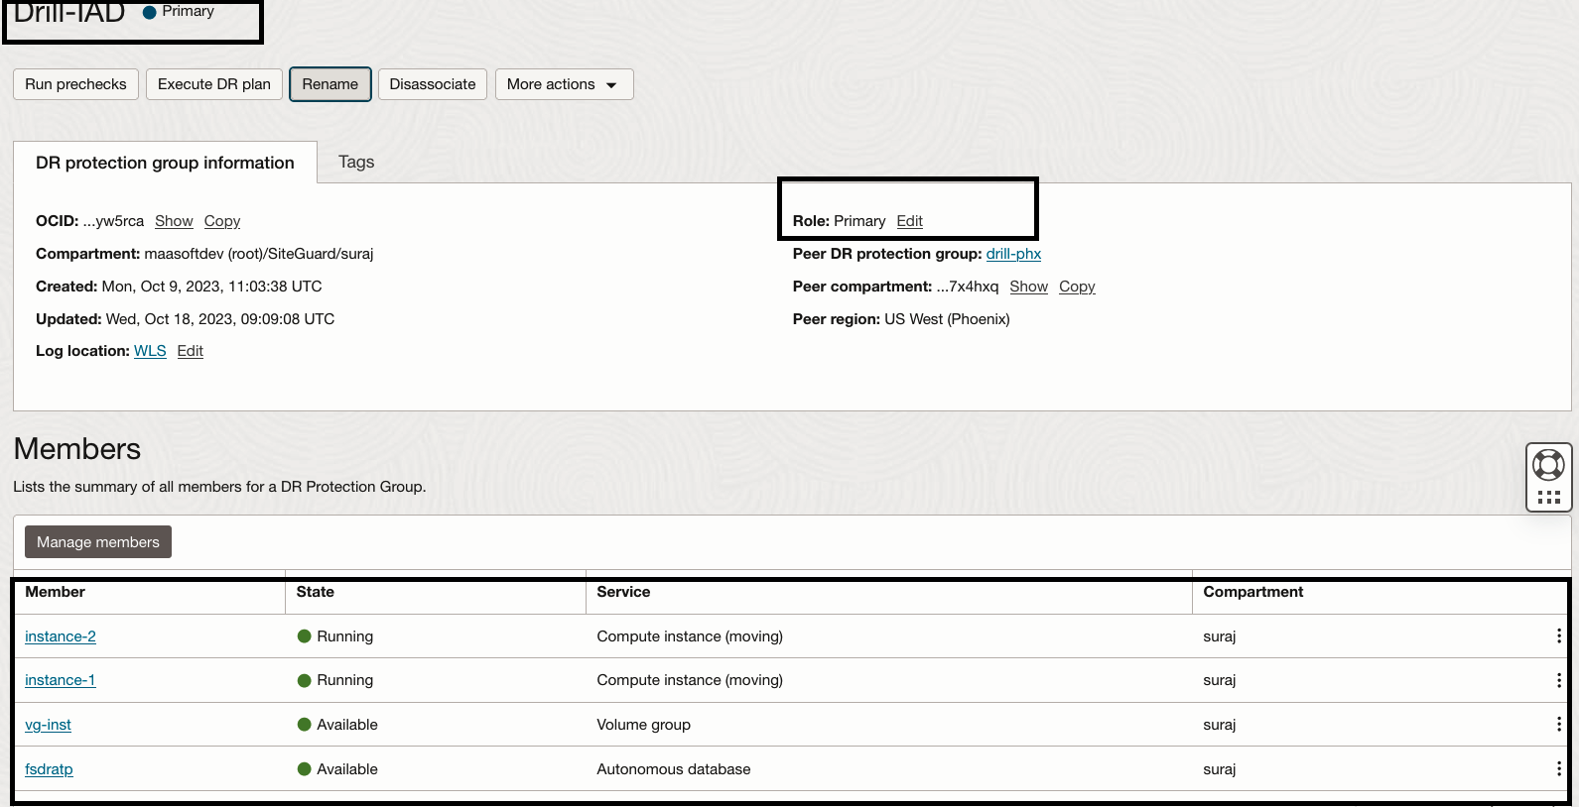
Task: Open the actions menu for instance-2
Action: coord(1558,636)
